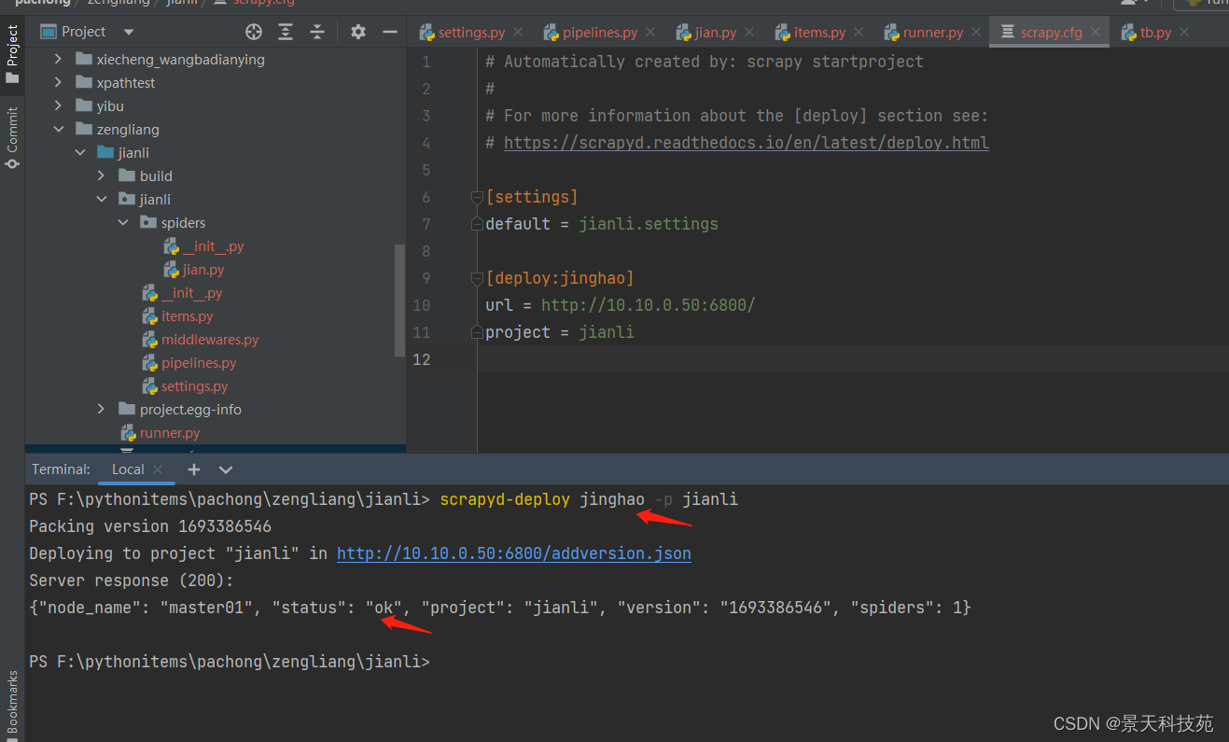Click the jianli.settings value on line 7
1229x742 pixels.
pos(649,224)
